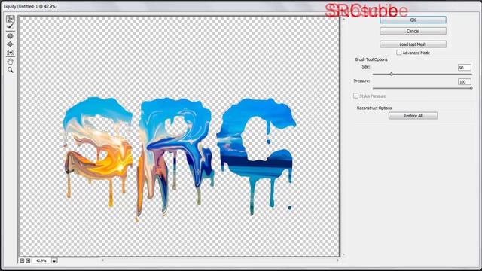482x271 pixels.
Task: Click the brush Size slider handle
Action: click(x=391, y=74)
